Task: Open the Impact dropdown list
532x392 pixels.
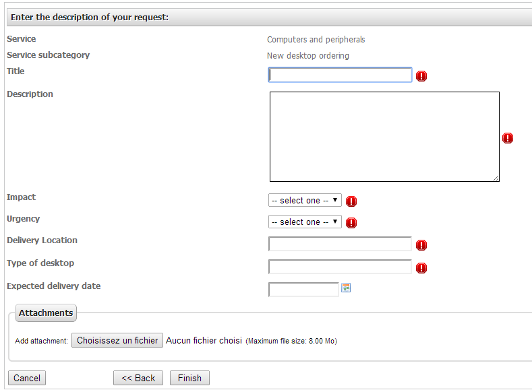Action: coord(305,201)
